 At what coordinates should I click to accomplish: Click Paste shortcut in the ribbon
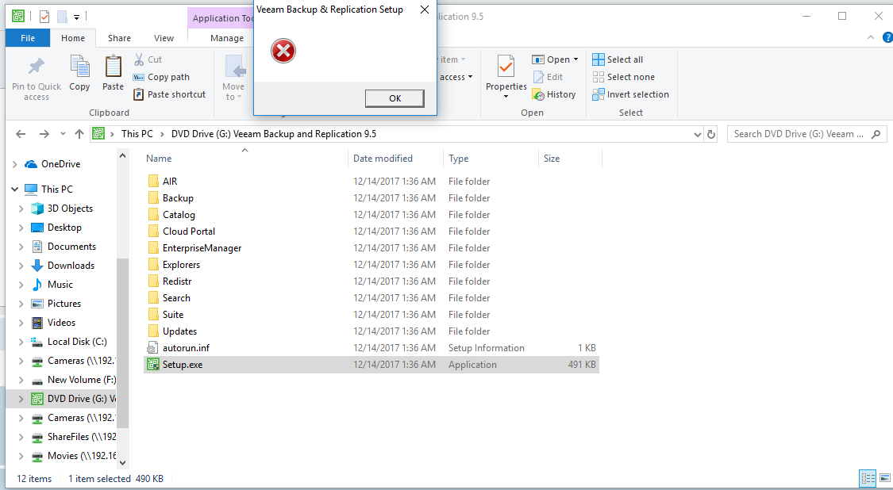tap(169, 94)
